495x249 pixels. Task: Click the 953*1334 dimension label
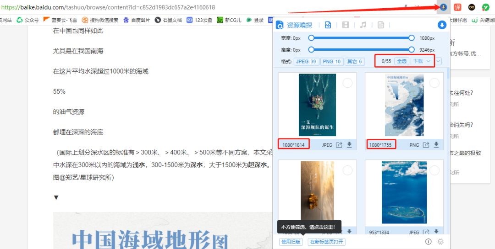tap(379, 233)
